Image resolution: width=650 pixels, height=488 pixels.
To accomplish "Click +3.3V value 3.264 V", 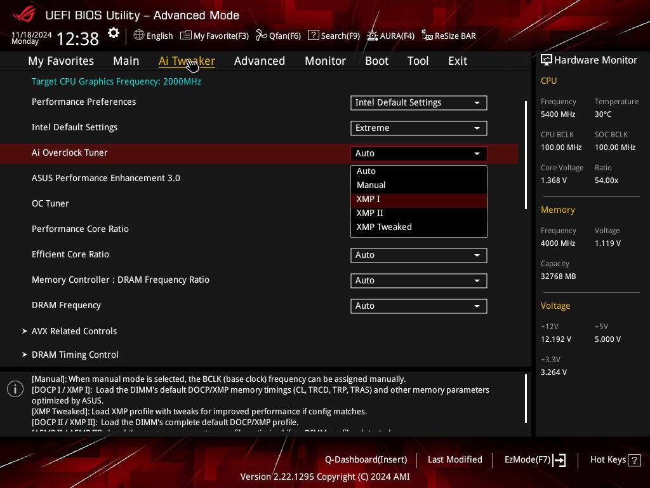I will point(554,372).
